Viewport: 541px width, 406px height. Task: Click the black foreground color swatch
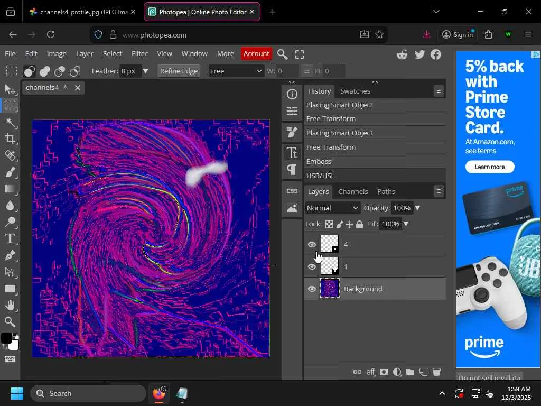tap(6, 338)
